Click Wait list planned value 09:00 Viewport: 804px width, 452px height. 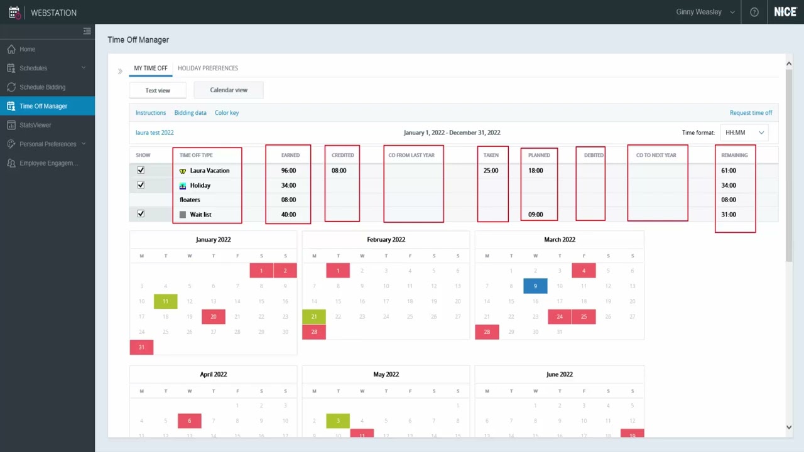536,215
